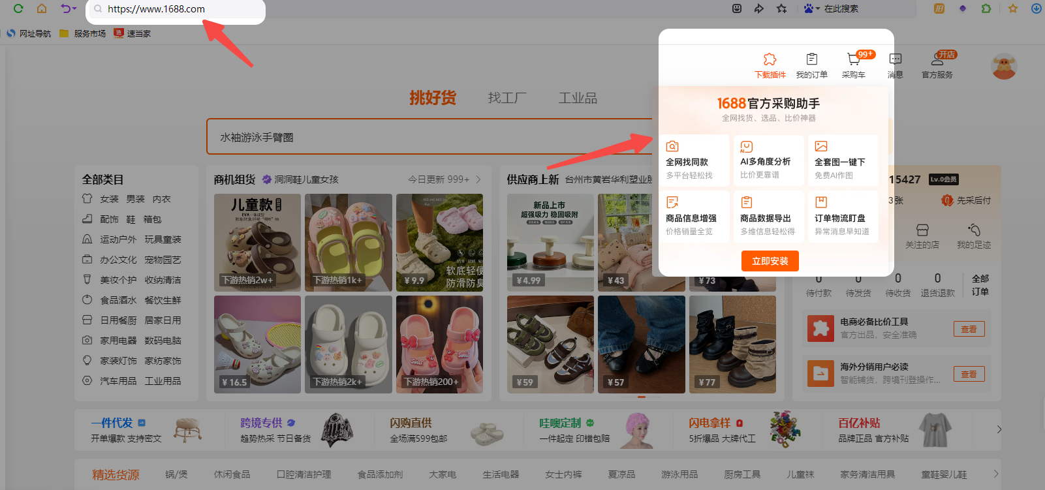The width and height of the screenshot is (1045, 490).
Task: Select the 休闲食品 category tab
Action: point(232,474)
